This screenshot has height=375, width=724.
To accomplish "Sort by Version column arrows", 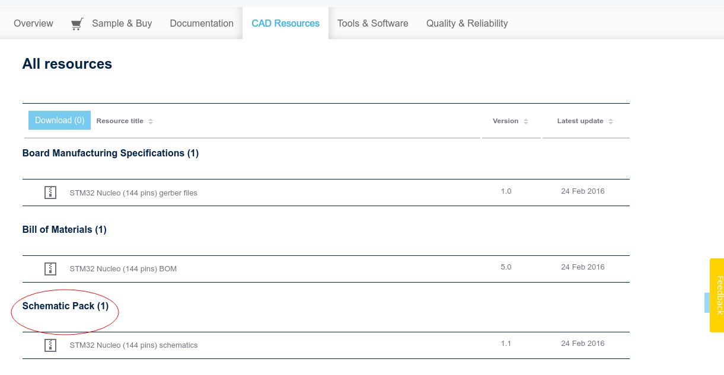I will (526, 121).
